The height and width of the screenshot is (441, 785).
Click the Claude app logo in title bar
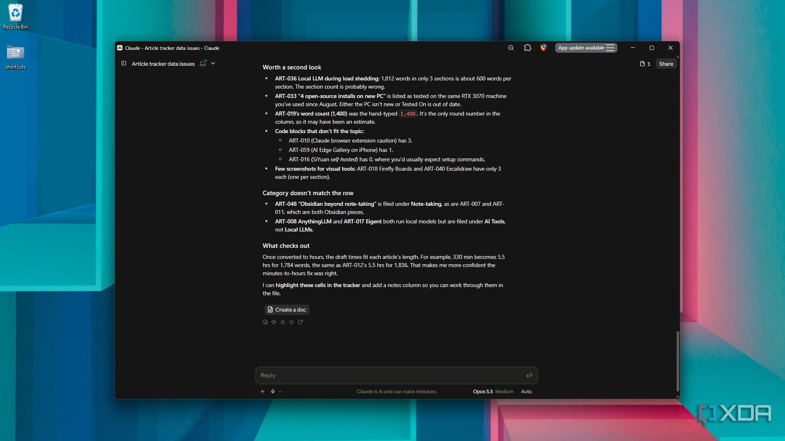120,48
